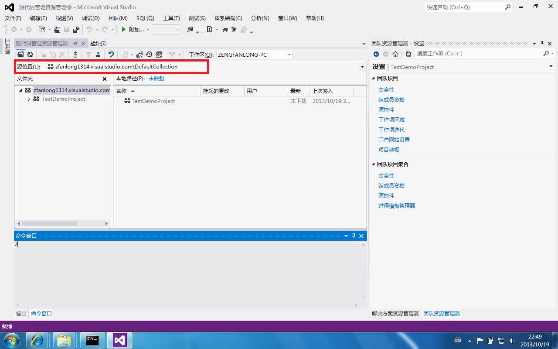This screenshot has width=558, height=349.
Task: Open Internet Explorer from the taskbar
Action: coord(37,340)
